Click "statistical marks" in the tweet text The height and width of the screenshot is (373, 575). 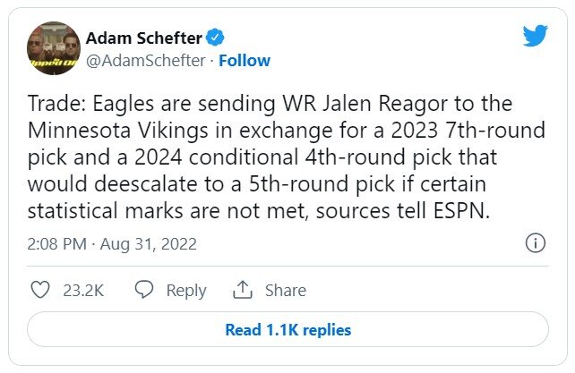point(106,211)
